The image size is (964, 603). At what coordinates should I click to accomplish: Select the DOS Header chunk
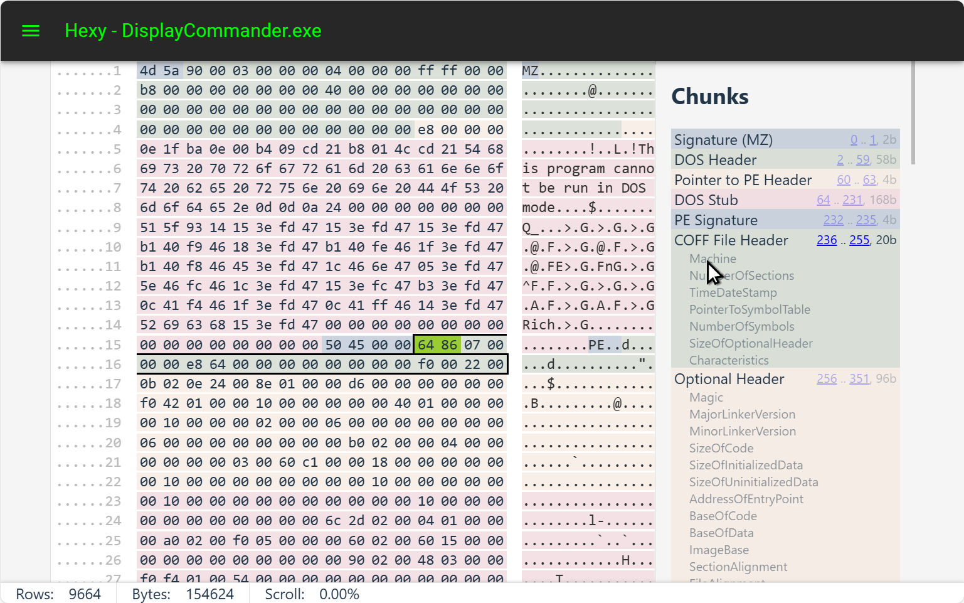pos(785,159)
